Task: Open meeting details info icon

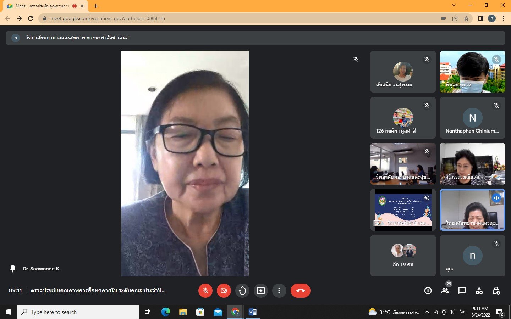Action: click(x=428, y=291)
